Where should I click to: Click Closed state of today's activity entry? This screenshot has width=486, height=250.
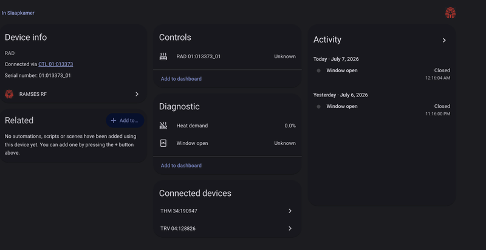[442, 70]
